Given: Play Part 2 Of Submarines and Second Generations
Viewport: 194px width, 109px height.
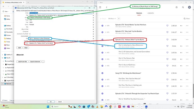Looking at the screenshot, I should (x=102, y=53).
